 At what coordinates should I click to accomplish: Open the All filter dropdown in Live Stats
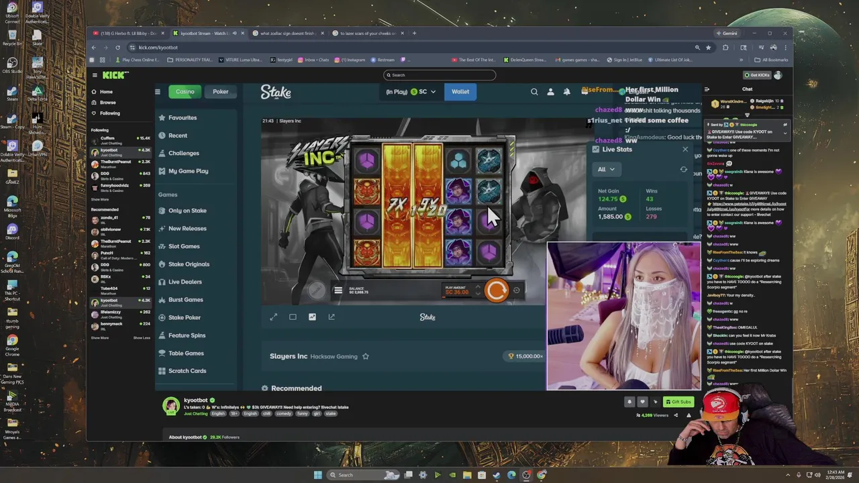[x=606, y=170]
